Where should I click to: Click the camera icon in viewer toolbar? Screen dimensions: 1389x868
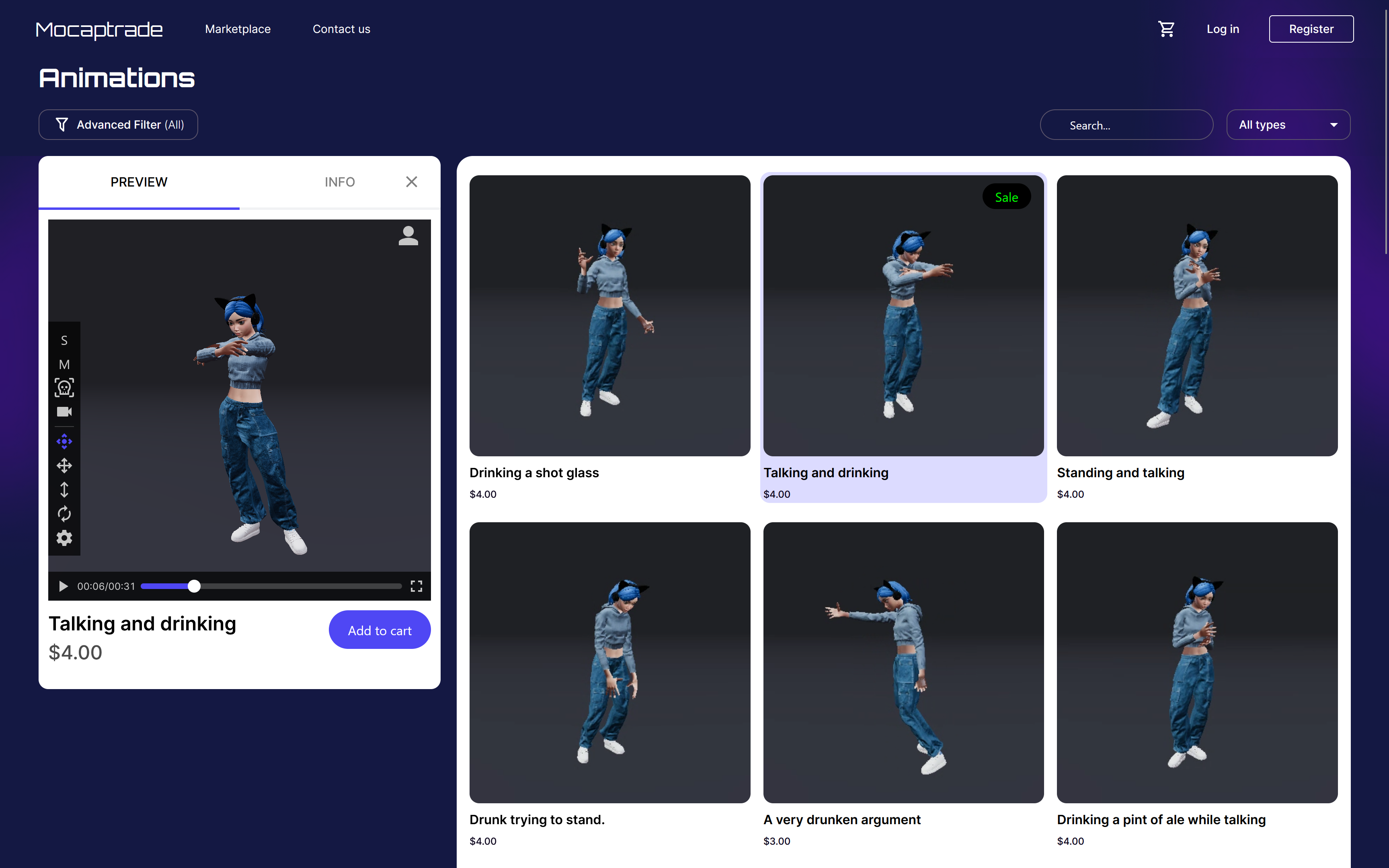(64, 412)
